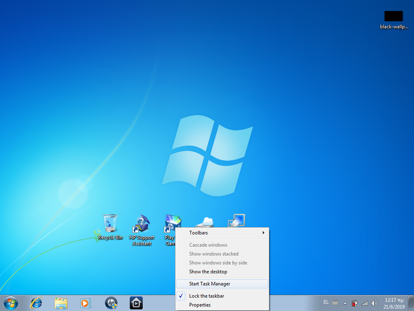Open the network signal bars tray icon
Viewport: 414px width, 311px height.
click(x=365, y=303)
